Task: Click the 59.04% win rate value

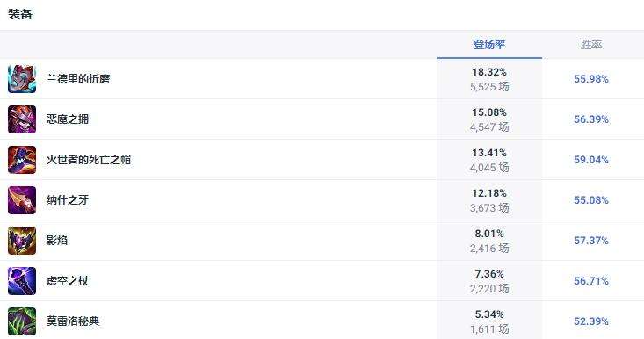Action: point(591,160)
